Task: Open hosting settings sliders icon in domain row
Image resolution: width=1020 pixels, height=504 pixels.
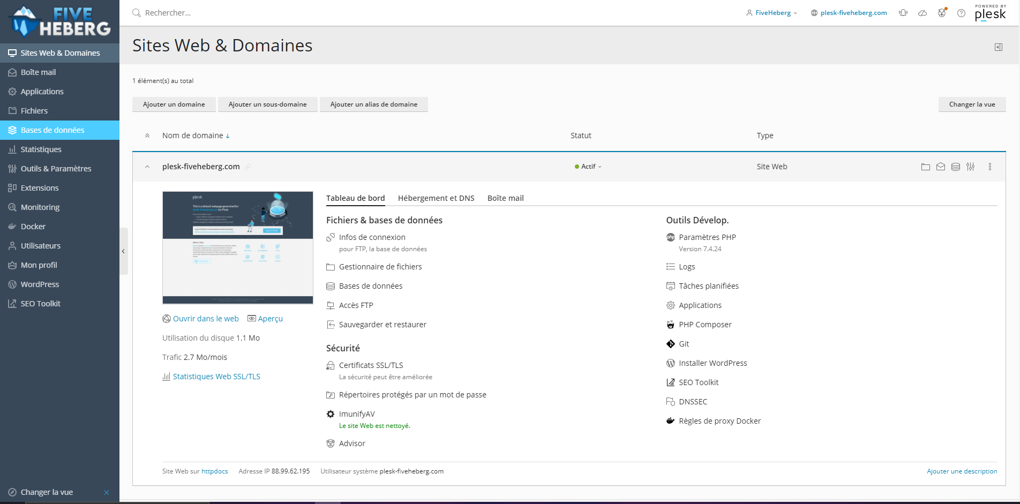Action: pyautogui.click(x=970, y=167)
